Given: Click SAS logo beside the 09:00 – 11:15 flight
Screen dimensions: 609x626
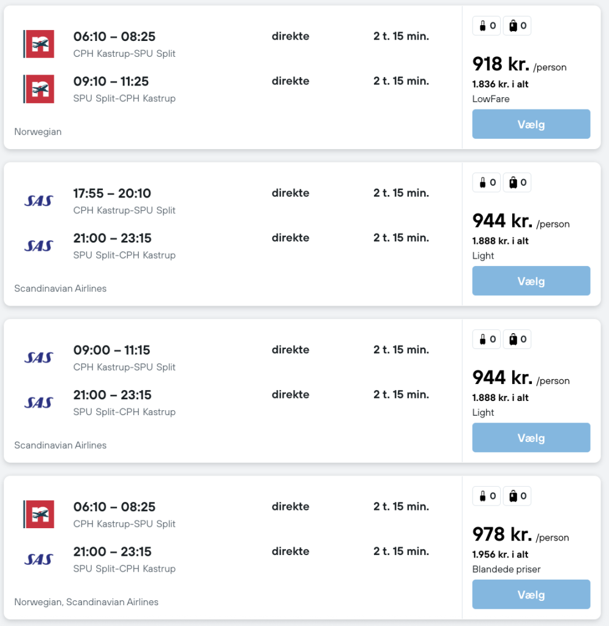Looking at the screenshot, I should 39,357.
